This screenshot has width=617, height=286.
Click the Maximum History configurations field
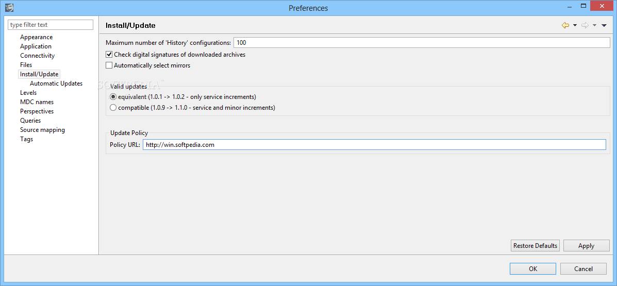click(422, 42)
